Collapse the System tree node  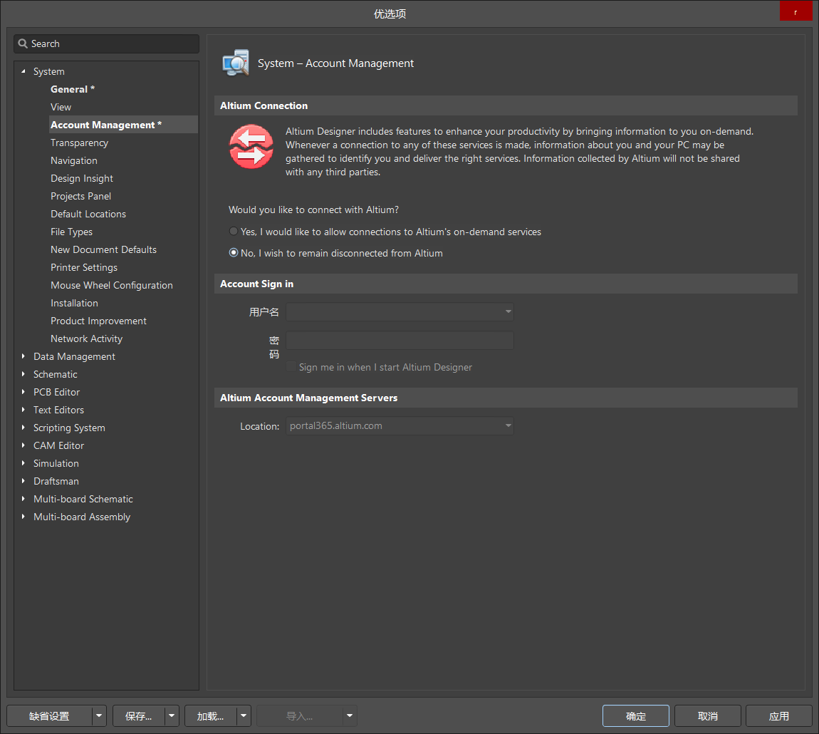[x=23, y=71]
